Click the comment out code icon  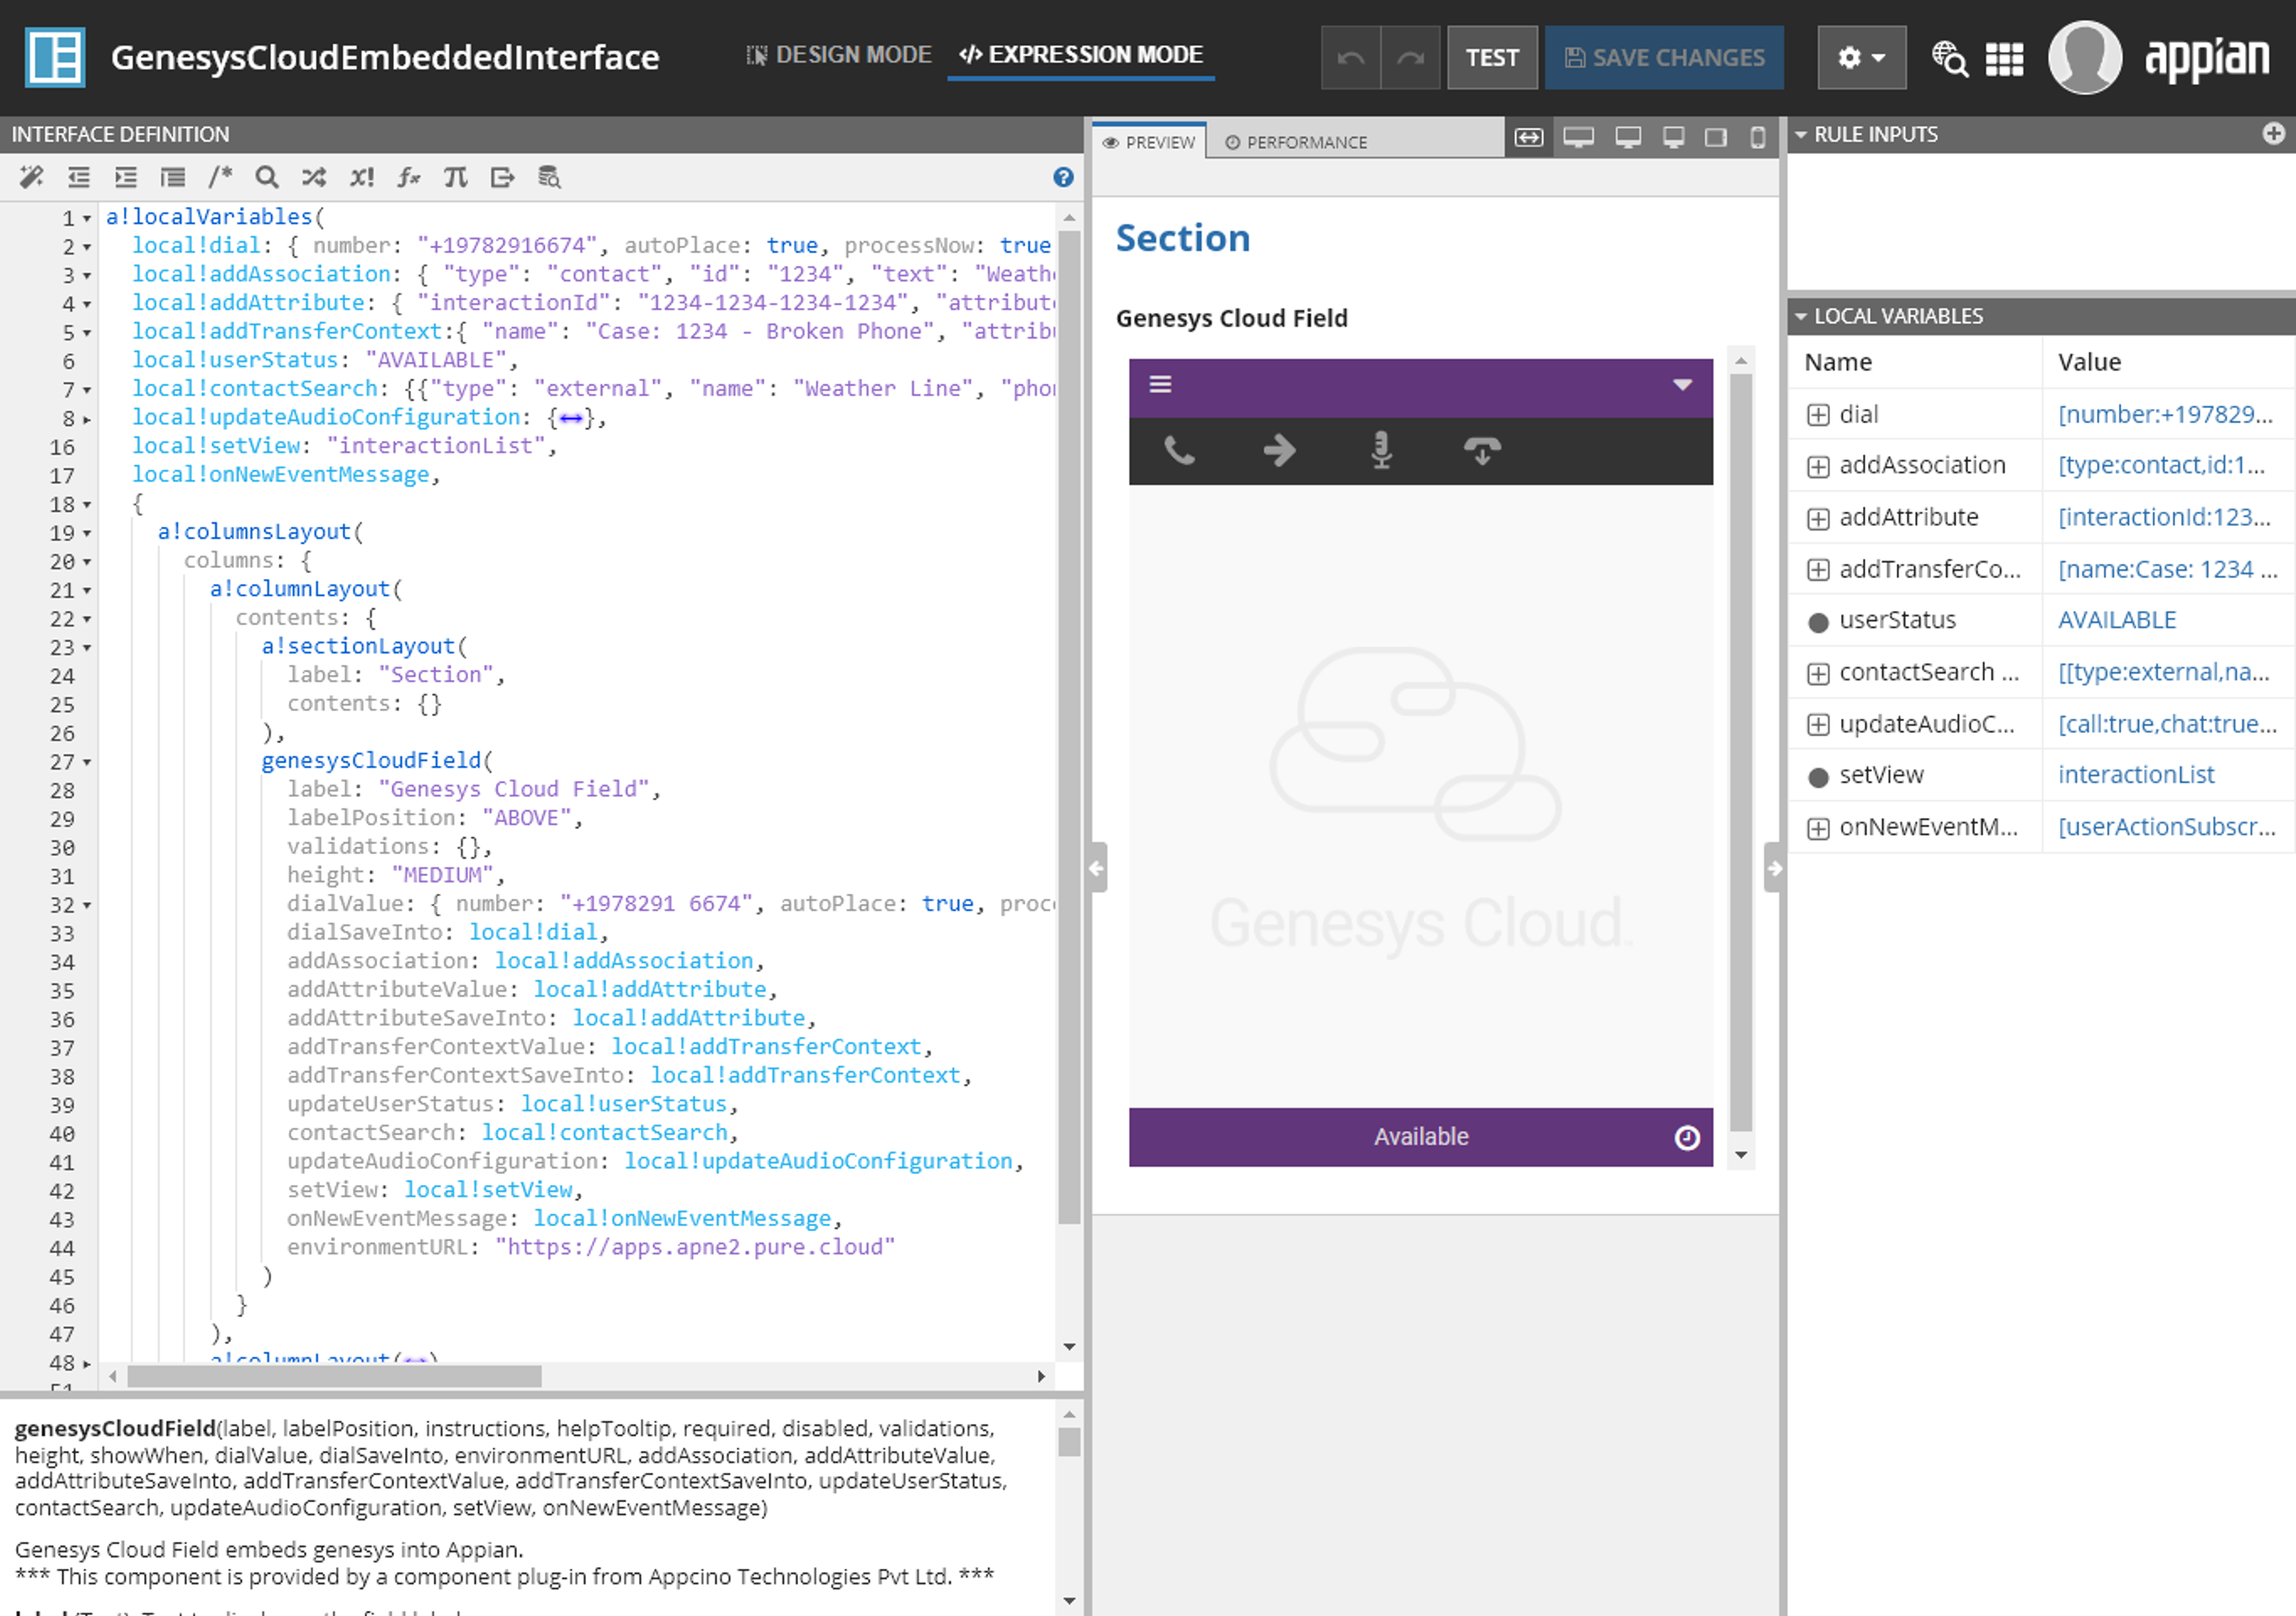173,177
